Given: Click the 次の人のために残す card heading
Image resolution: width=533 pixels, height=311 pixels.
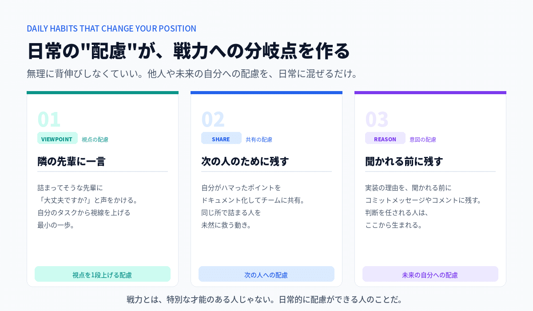Looking at the screenshot, I should [x=245, y=161].
